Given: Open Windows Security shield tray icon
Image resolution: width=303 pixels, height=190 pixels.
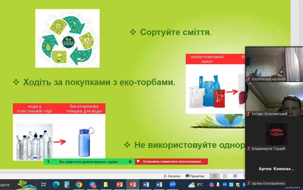Looking at the screenshot, I should tap(237, 185).
